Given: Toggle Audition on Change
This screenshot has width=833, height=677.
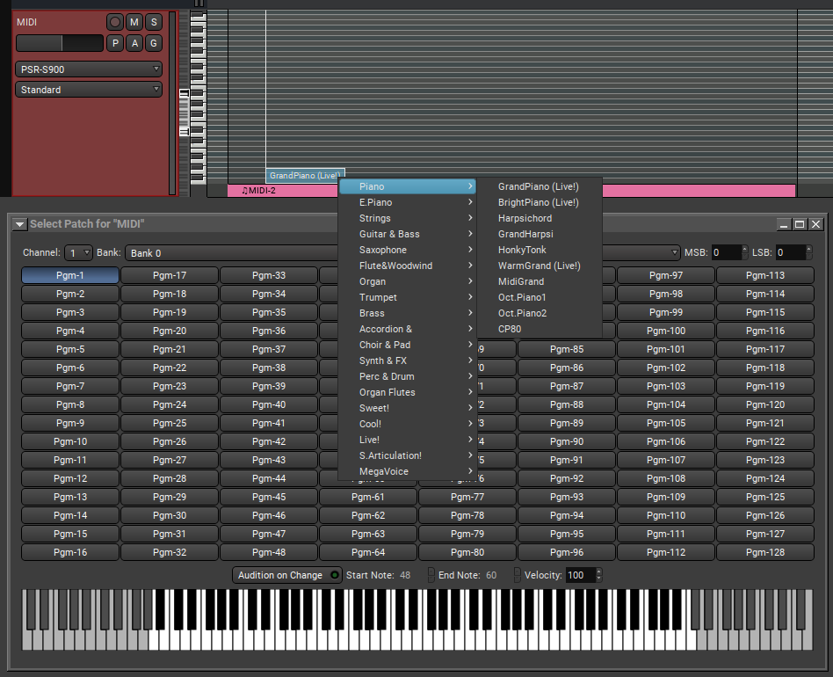Looking at the screenshot, I should pos(287,575).
